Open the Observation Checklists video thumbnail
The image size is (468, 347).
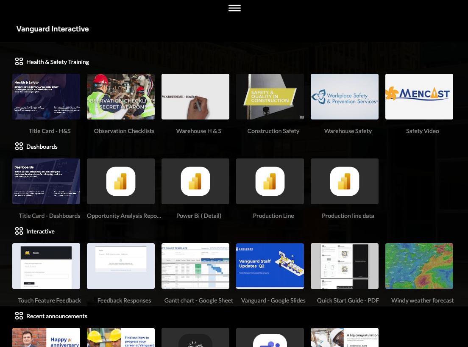121,97
